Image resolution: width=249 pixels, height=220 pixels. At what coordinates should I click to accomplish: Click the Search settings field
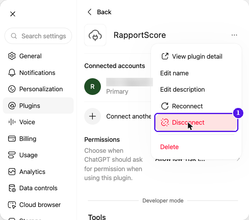tap(38, 36)
